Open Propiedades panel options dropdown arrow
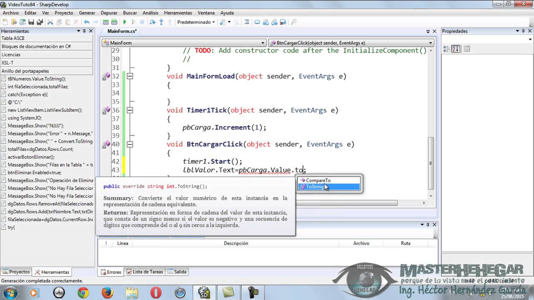The width and height of the screenshot is (534, 300). click(517, 31)
